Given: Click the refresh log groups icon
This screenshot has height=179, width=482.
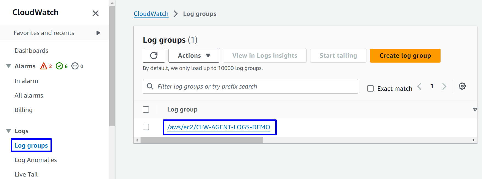Looking at the screenshot, I should pos(154,55).
